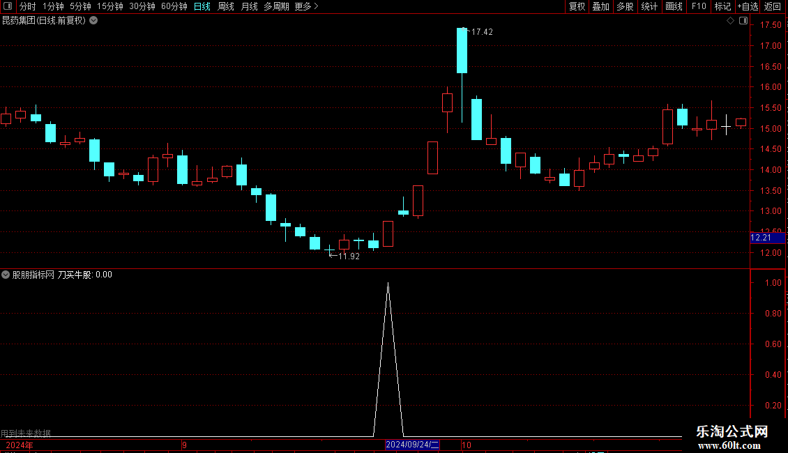Click the 17.42 high price label

click(481, 31)
